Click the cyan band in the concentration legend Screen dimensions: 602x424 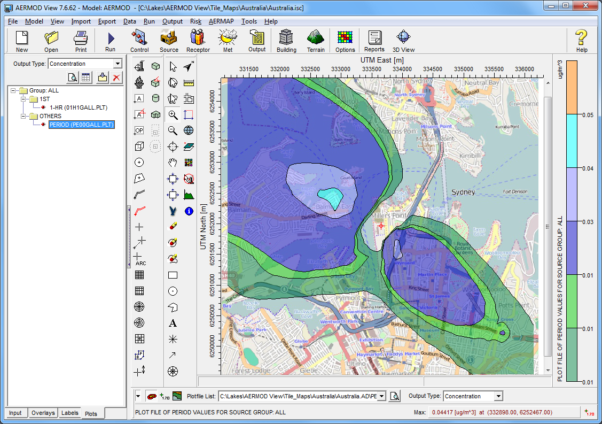point(573,139)
